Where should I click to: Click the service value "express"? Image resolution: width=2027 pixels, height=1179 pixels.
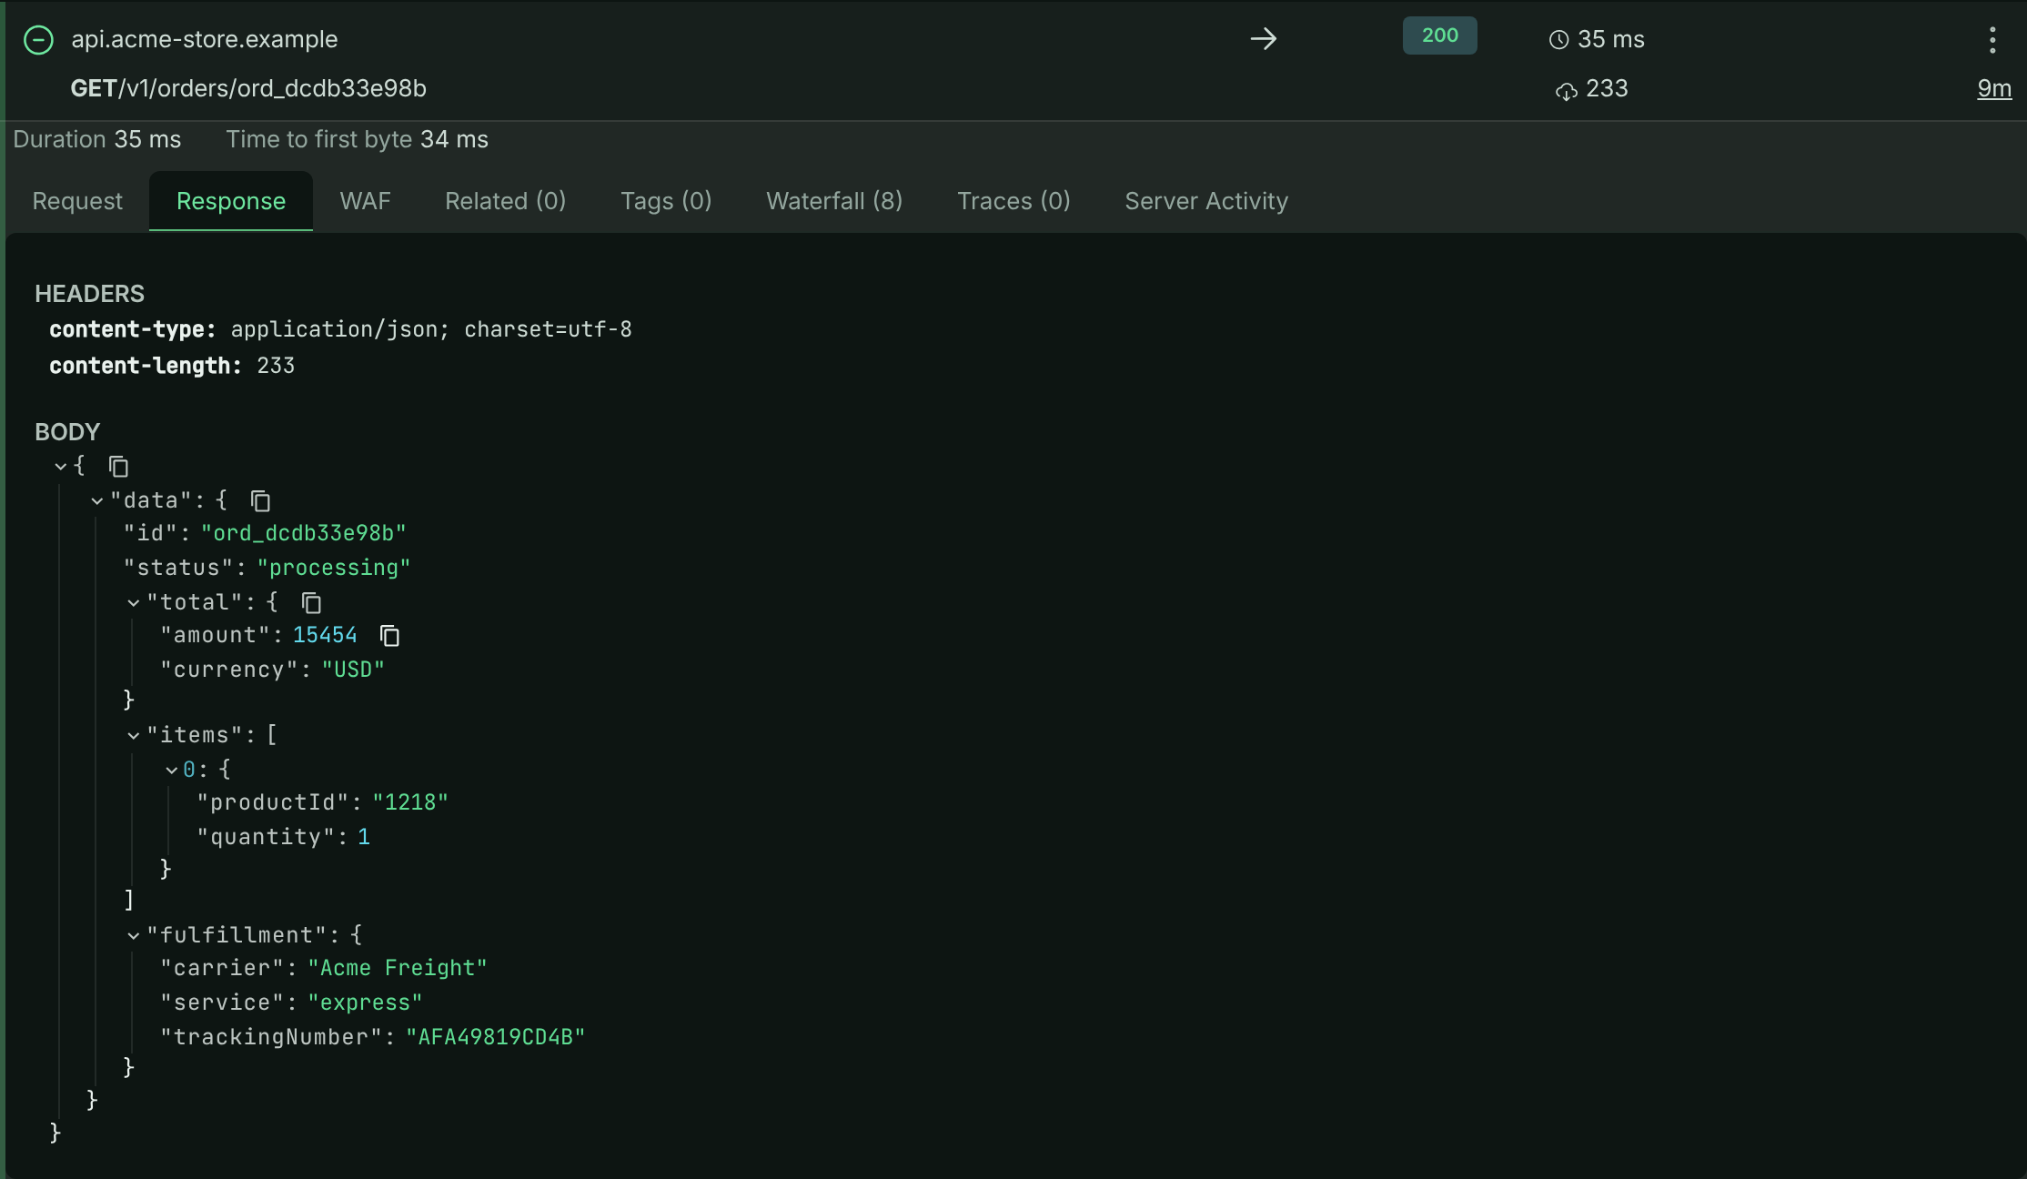tap(365, 1003)
